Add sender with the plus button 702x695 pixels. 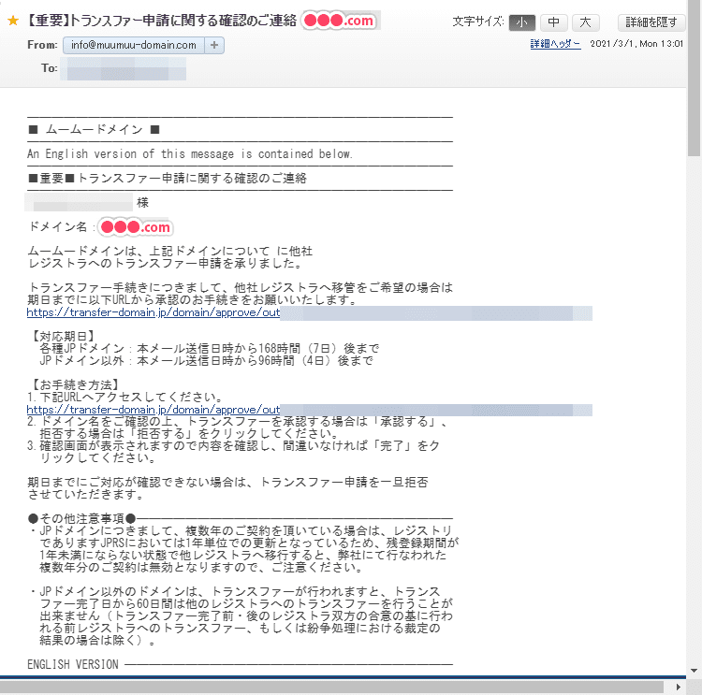point(214,45)
